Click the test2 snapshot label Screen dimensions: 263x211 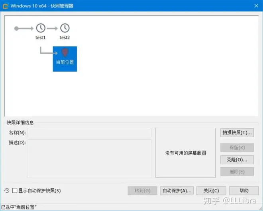(65, 38)
